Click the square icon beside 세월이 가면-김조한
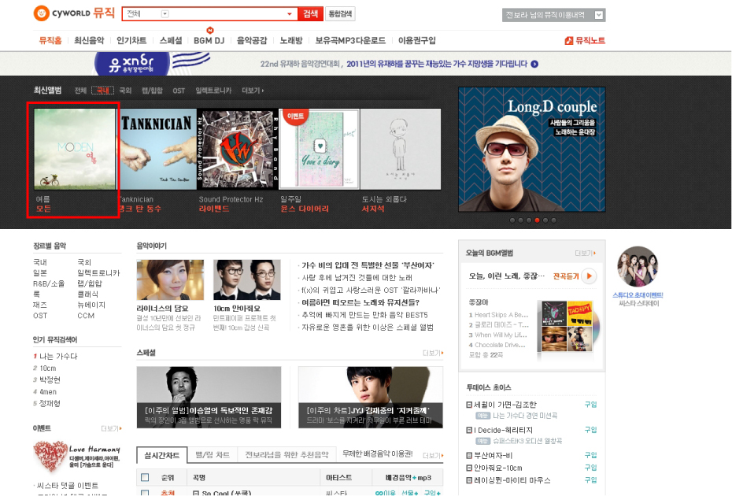732x496 pixels. 469,405
